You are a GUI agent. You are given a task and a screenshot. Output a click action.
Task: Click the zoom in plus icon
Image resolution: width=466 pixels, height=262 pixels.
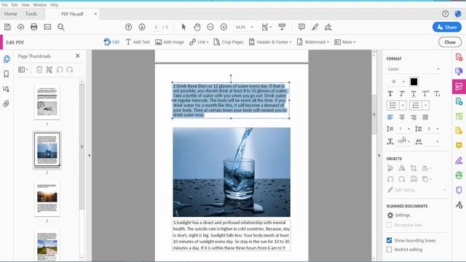pos(224,27)
